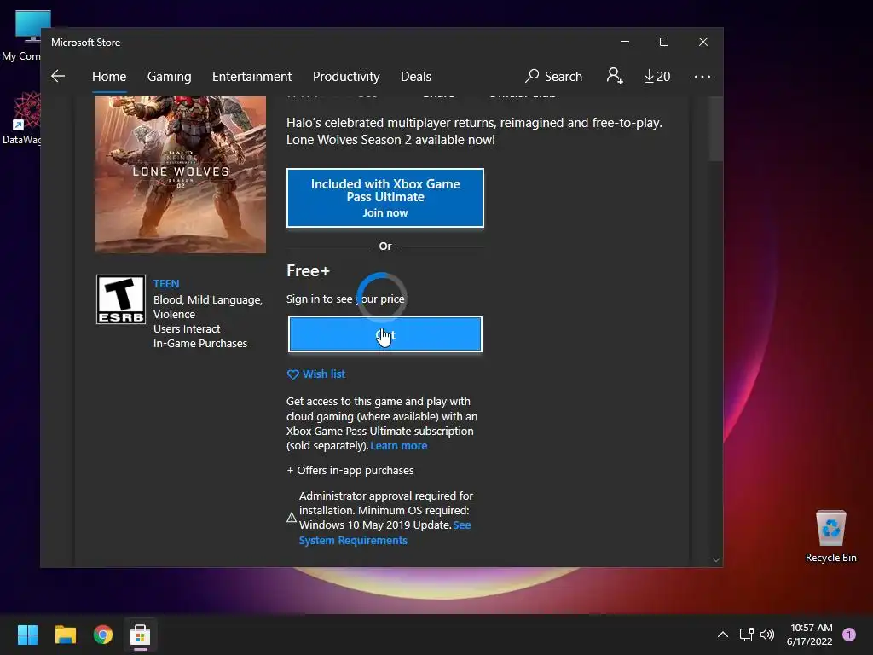The width and height of the screenshot is (873, 655).
Task: Open See System Requirements link
Action: point(384,532)
